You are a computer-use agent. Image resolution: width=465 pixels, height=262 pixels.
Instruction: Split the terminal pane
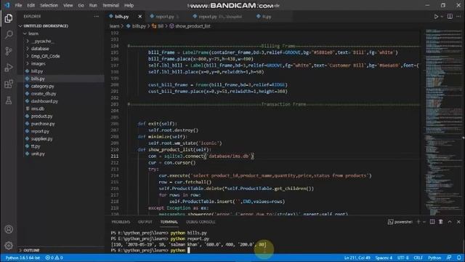click(x=432, y=222)
